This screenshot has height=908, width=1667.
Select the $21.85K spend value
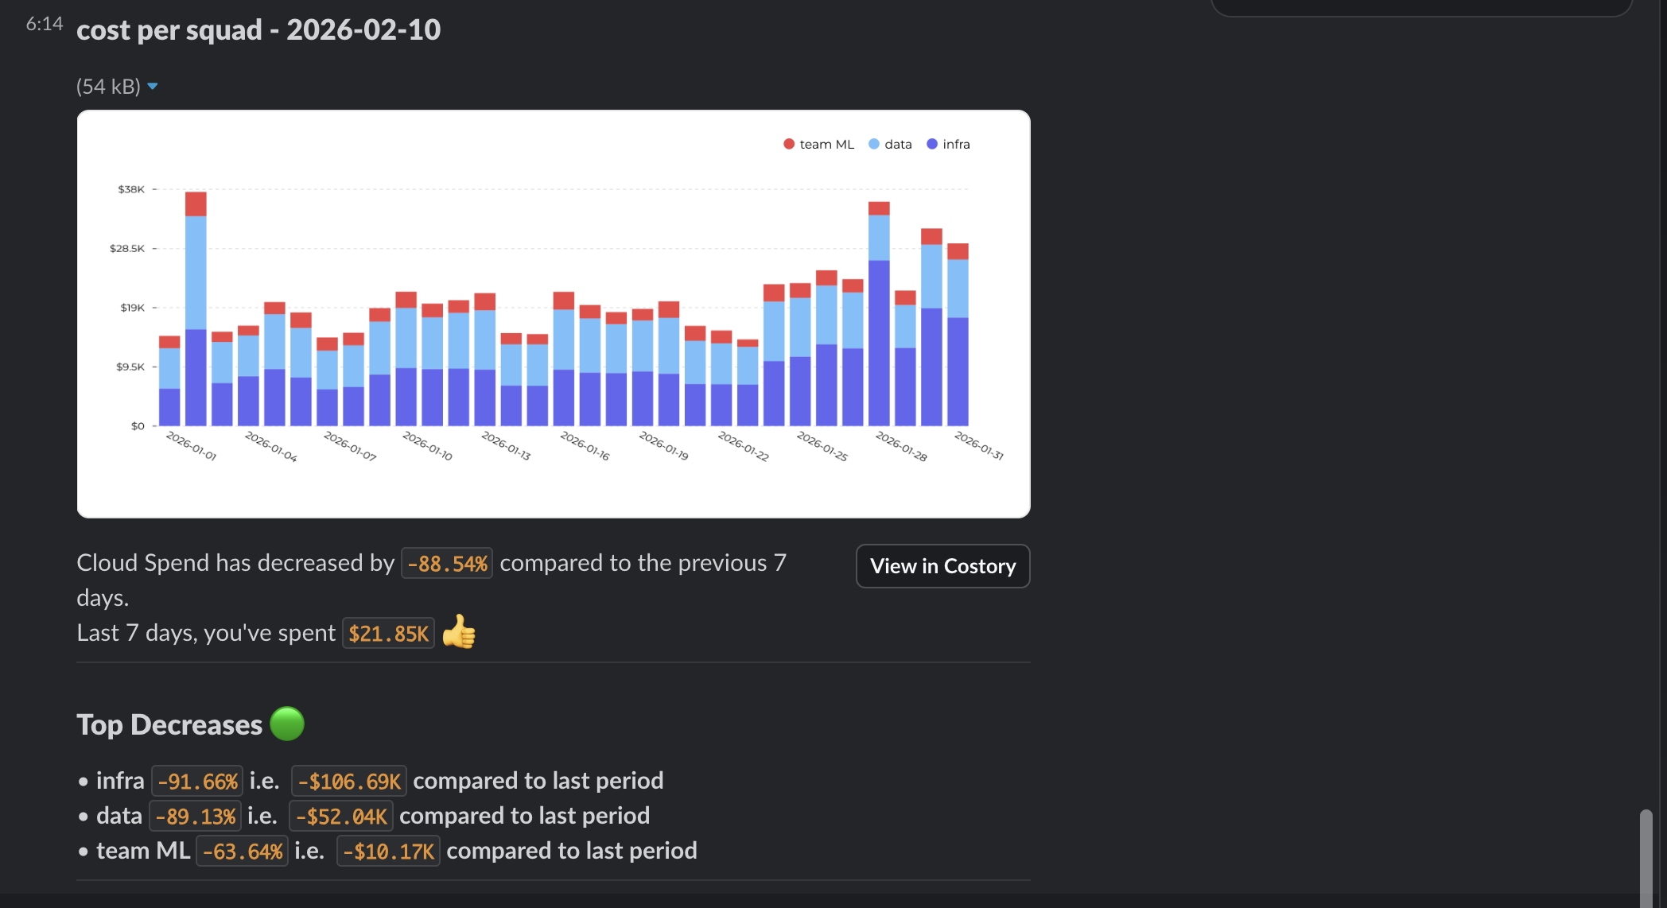point(388,632)
